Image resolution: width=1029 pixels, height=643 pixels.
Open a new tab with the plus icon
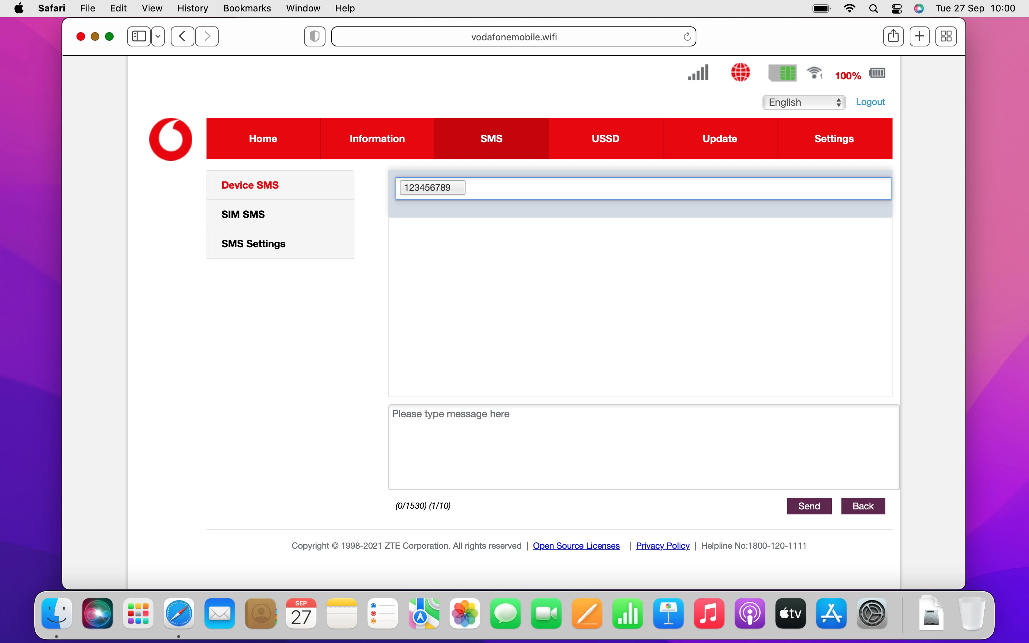919,36
